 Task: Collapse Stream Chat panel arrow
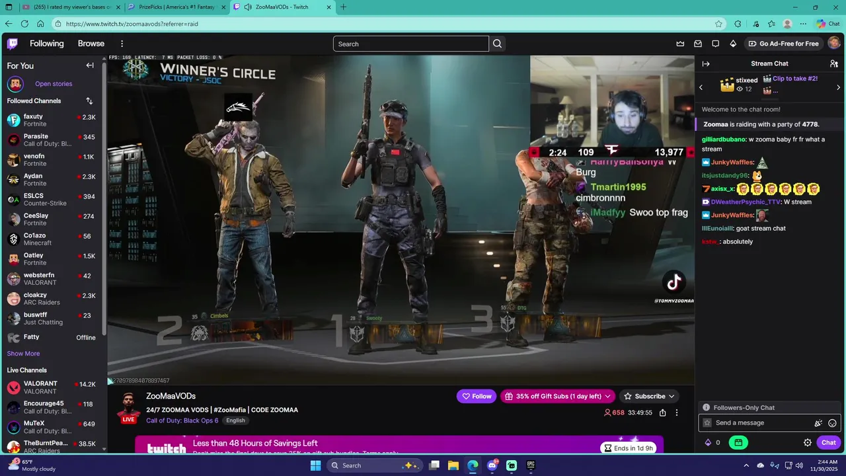tap(706, 63)
